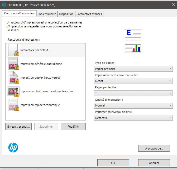Click the Impression duplex (recto verso) icon
The height and width of the screenshot is (169, 177).
pos(13,78)
